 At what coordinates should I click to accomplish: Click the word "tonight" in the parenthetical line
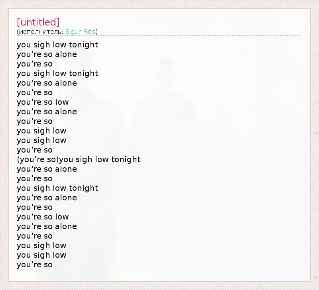(126, 159)
